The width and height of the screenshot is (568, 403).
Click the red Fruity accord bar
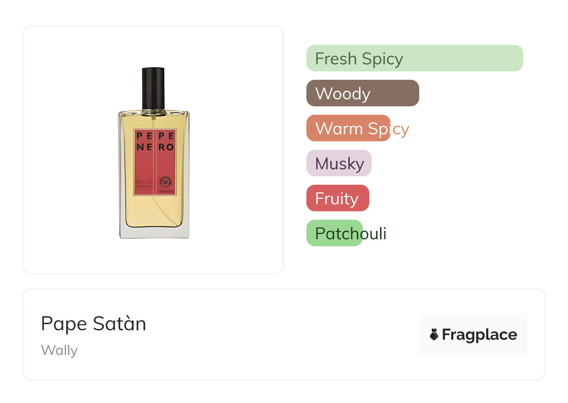pyautogui.click(x=338, y=198)
